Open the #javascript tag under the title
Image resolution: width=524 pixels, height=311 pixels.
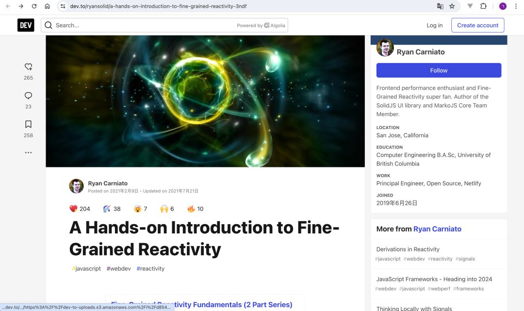point(86,269)
